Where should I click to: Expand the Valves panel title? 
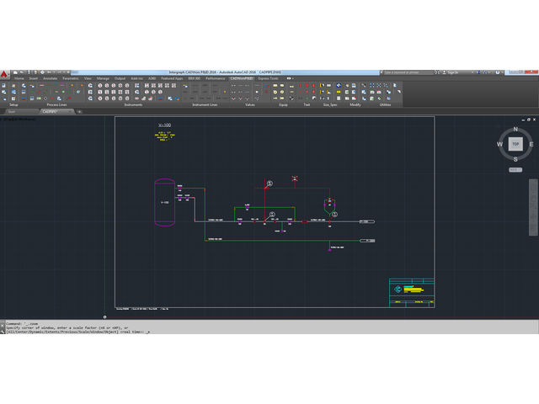click(250, 105)
